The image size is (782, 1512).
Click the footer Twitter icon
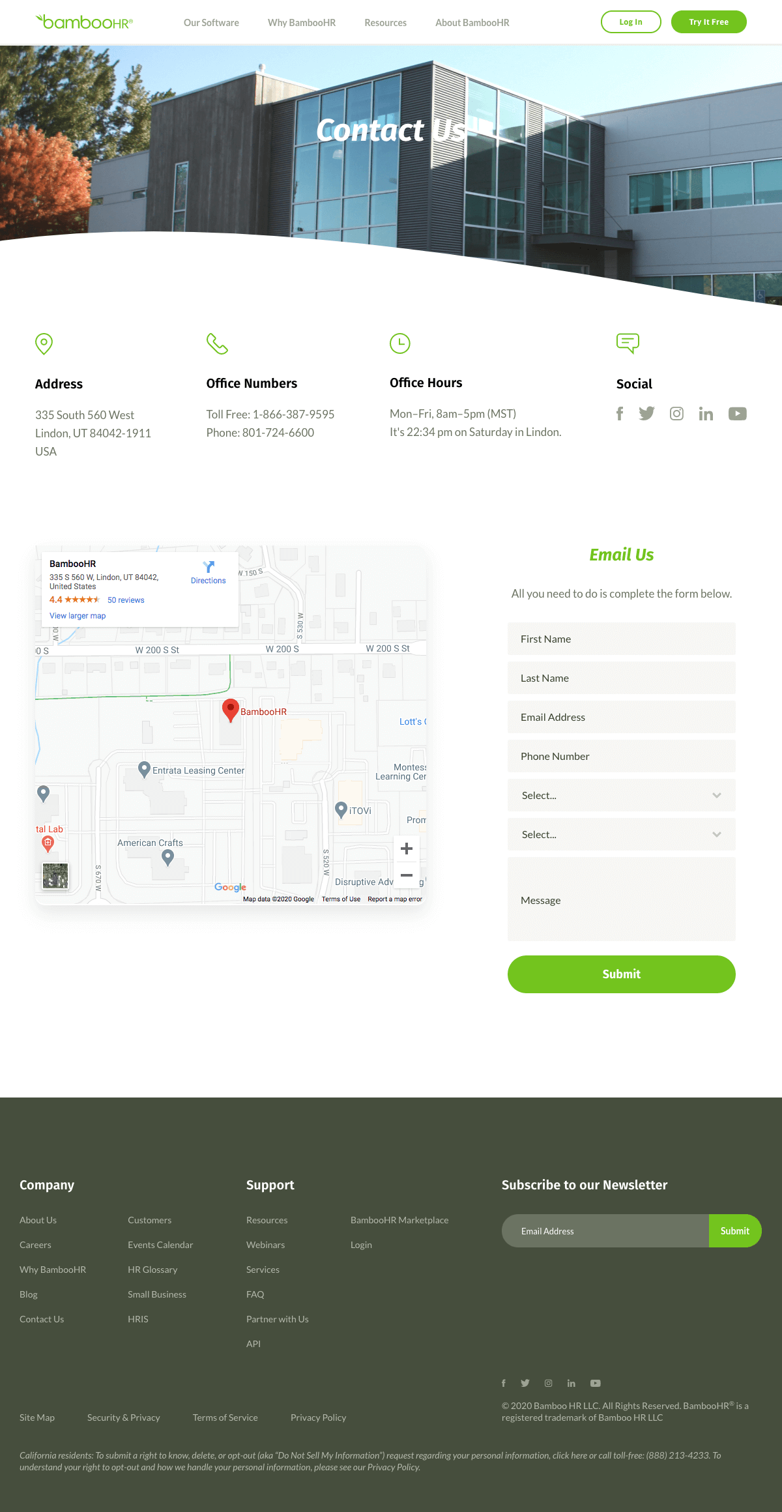525,1383
